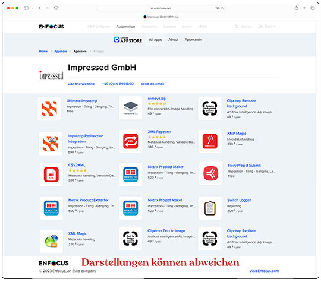Click the Enfocus logo in header
The height and width of the screenshot is (282, 321).
(x=51, y=27)
